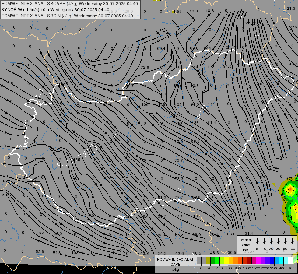Click the map value 26.2
The image size is (298, 274).
tap(58, 234)
